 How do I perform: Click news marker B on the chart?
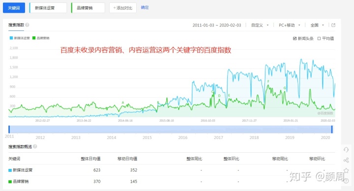point(158,103)
